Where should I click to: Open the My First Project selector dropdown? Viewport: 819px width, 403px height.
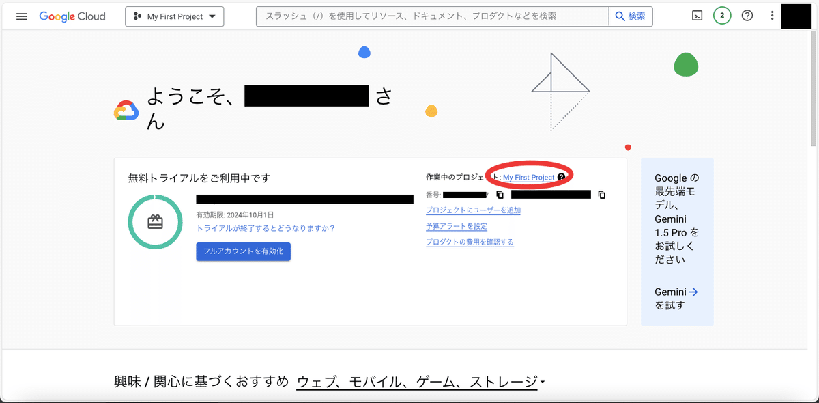coord(175,16)
